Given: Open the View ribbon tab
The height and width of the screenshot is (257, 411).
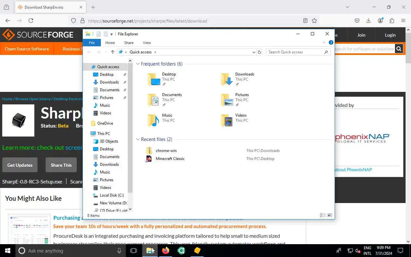Looking at the screenshot, I should [147, 43].
